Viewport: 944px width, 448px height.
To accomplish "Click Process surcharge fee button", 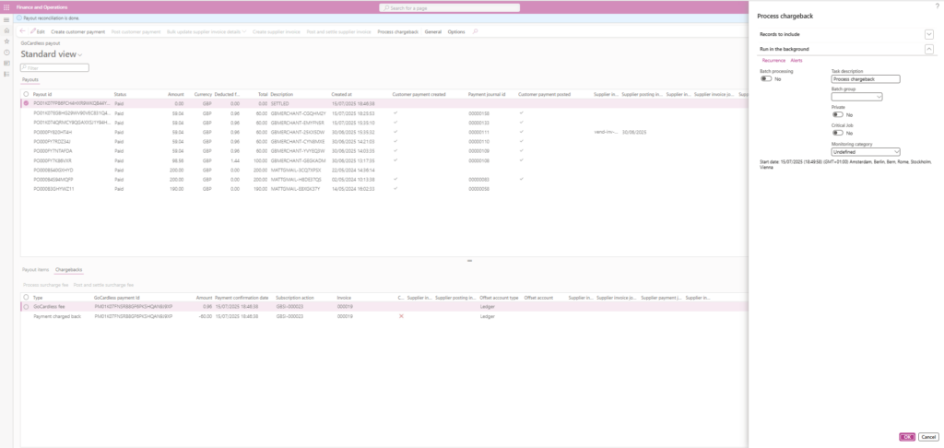I will [45, 284].
